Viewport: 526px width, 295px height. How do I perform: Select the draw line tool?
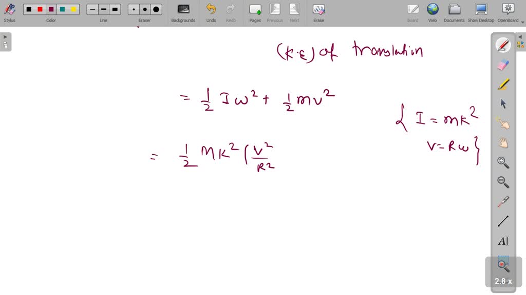[503, 221]
